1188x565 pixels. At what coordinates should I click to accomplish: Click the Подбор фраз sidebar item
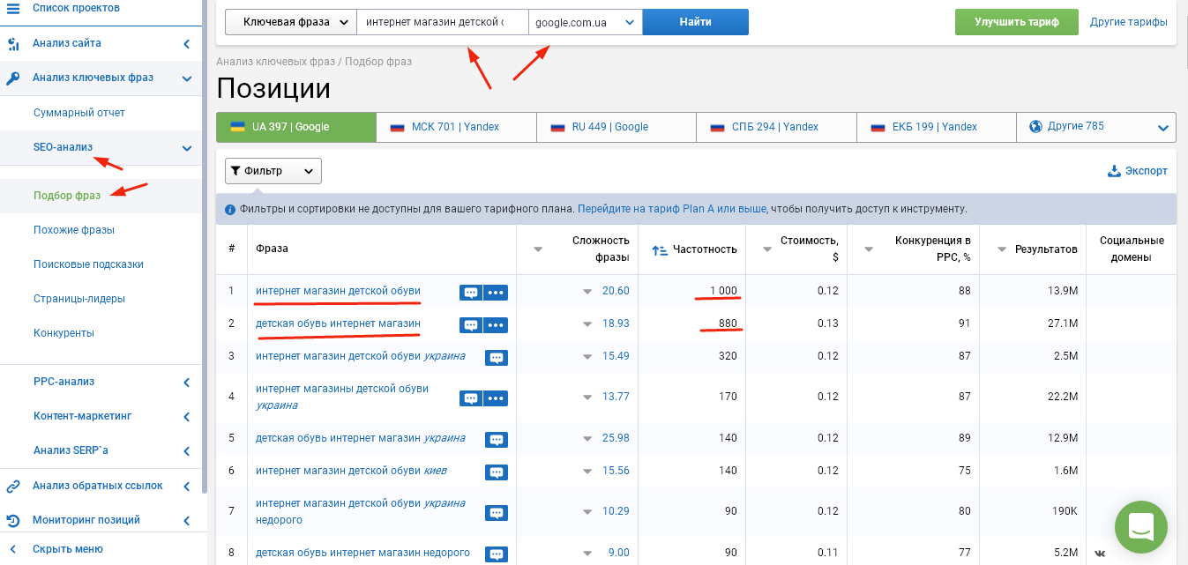click(67, 196)
